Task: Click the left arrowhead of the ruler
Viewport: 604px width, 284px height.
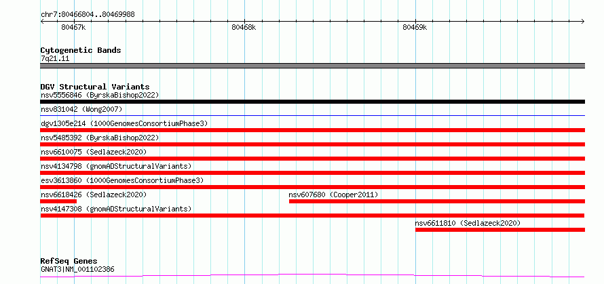Action: coord(42,22)
